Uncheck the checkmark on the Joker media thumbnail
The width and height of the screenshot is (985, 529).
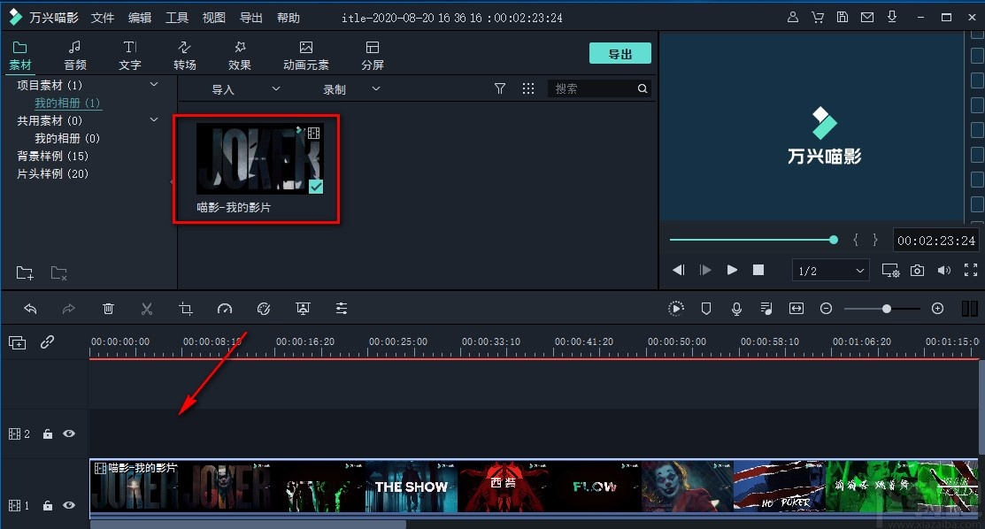click(x=315, y=187)
